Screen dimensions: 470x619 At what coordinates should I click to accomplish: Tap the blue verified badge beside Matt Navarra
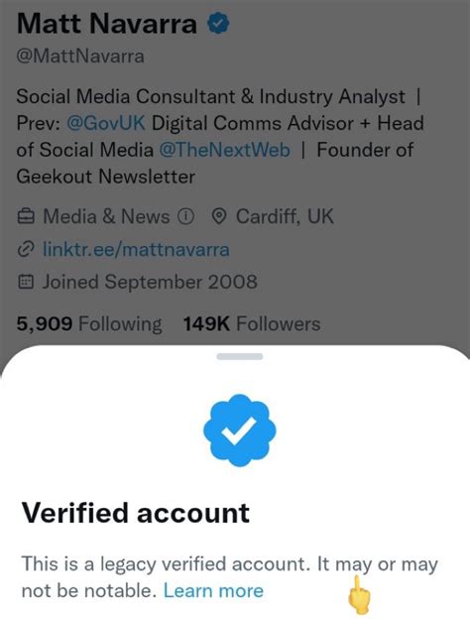218,23
